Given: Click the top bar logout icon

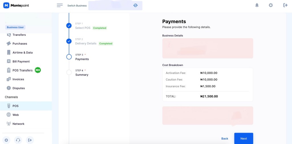Looking at the screenshot, I should [x=285, y=5].
